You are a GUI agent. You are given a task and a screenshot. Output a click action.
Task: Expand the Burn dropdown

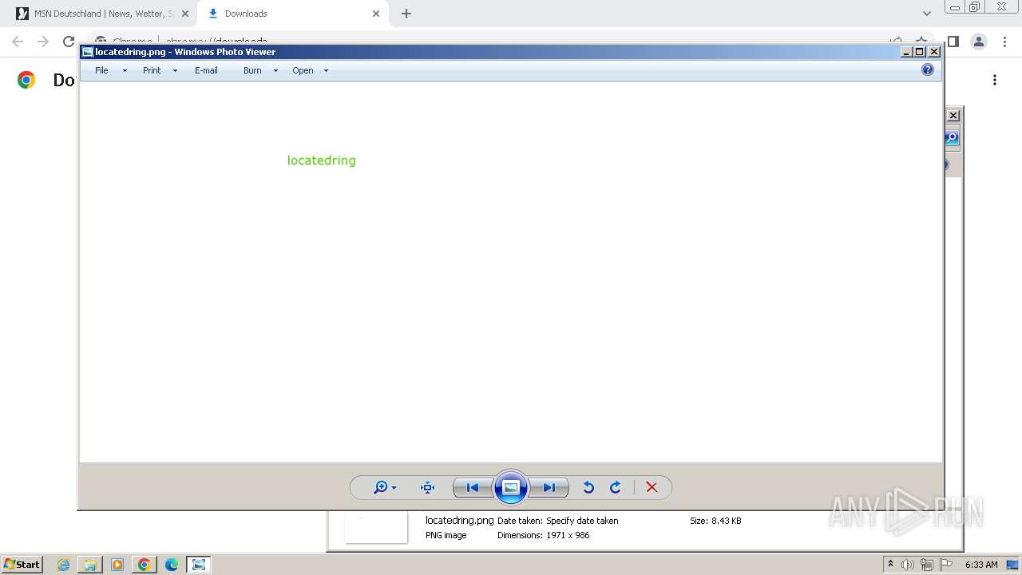point(275,70)
